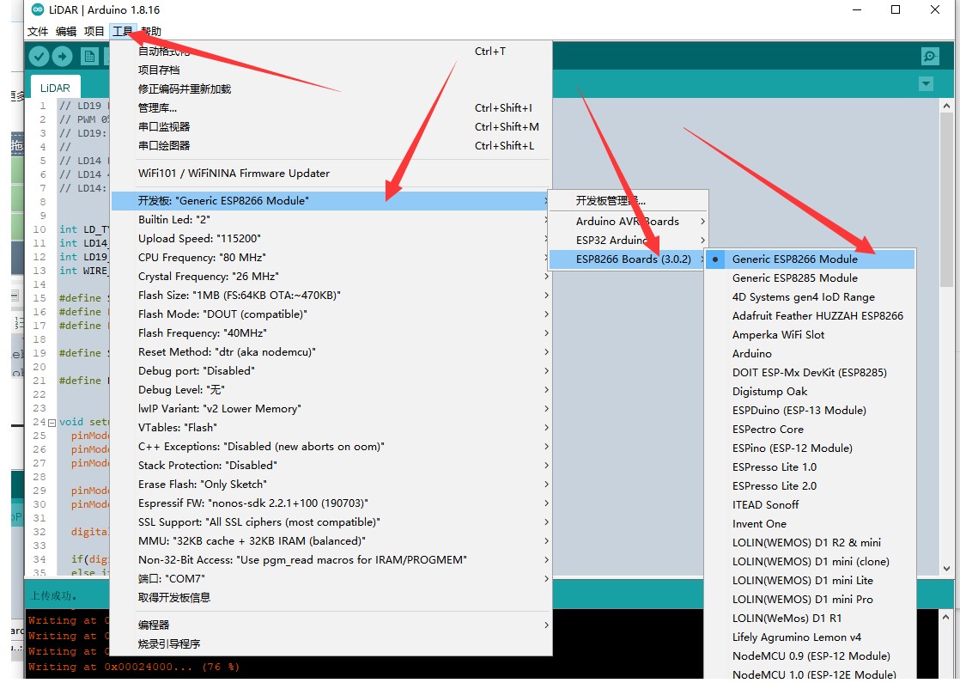This screenshot has width=960, height=683.
Task: Expand the ESP32 Arduino submenu
Action: 629,241
